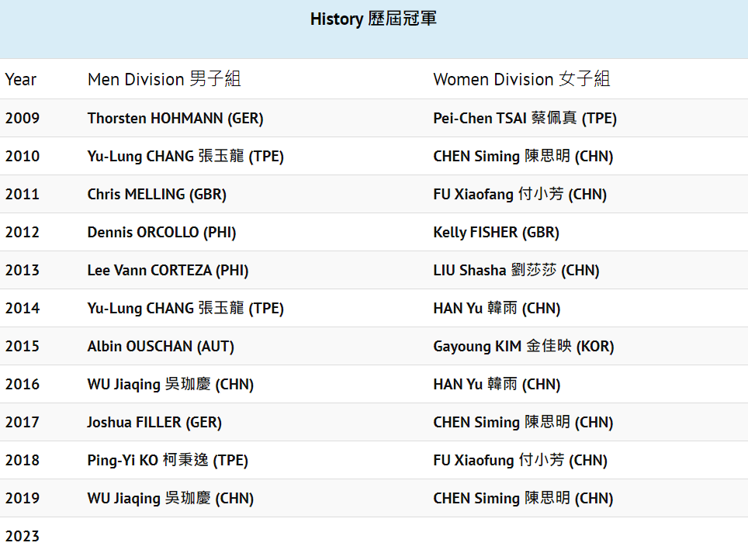Click the 2023 year cell

[23, 536]
